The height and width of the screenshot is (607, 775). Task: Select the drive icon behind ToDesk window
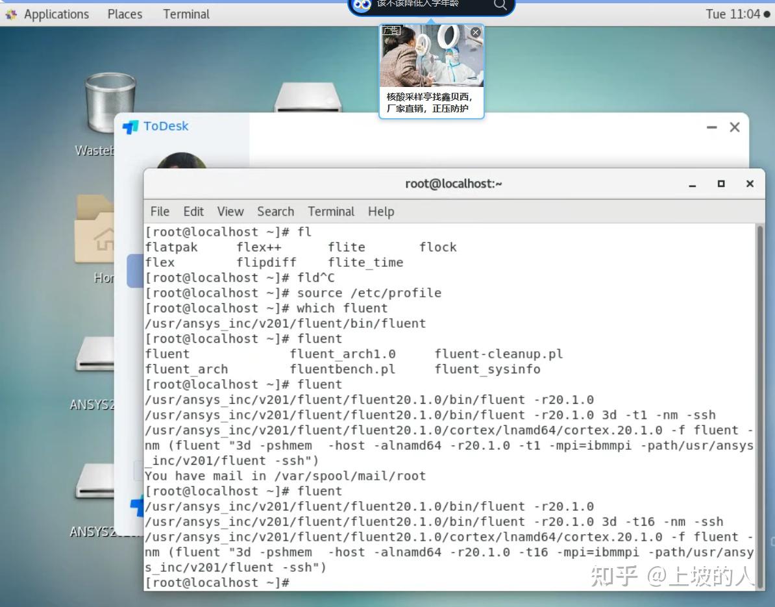pyautogui.click(x=308, y=97)
